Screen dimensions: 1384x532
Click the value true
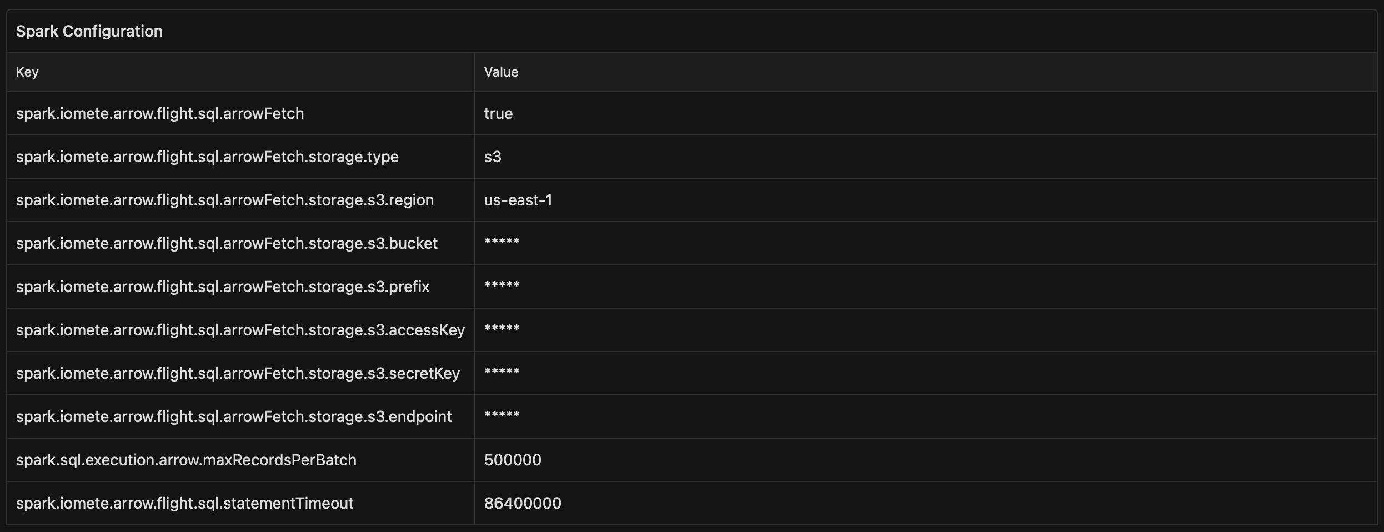[498, 113]
